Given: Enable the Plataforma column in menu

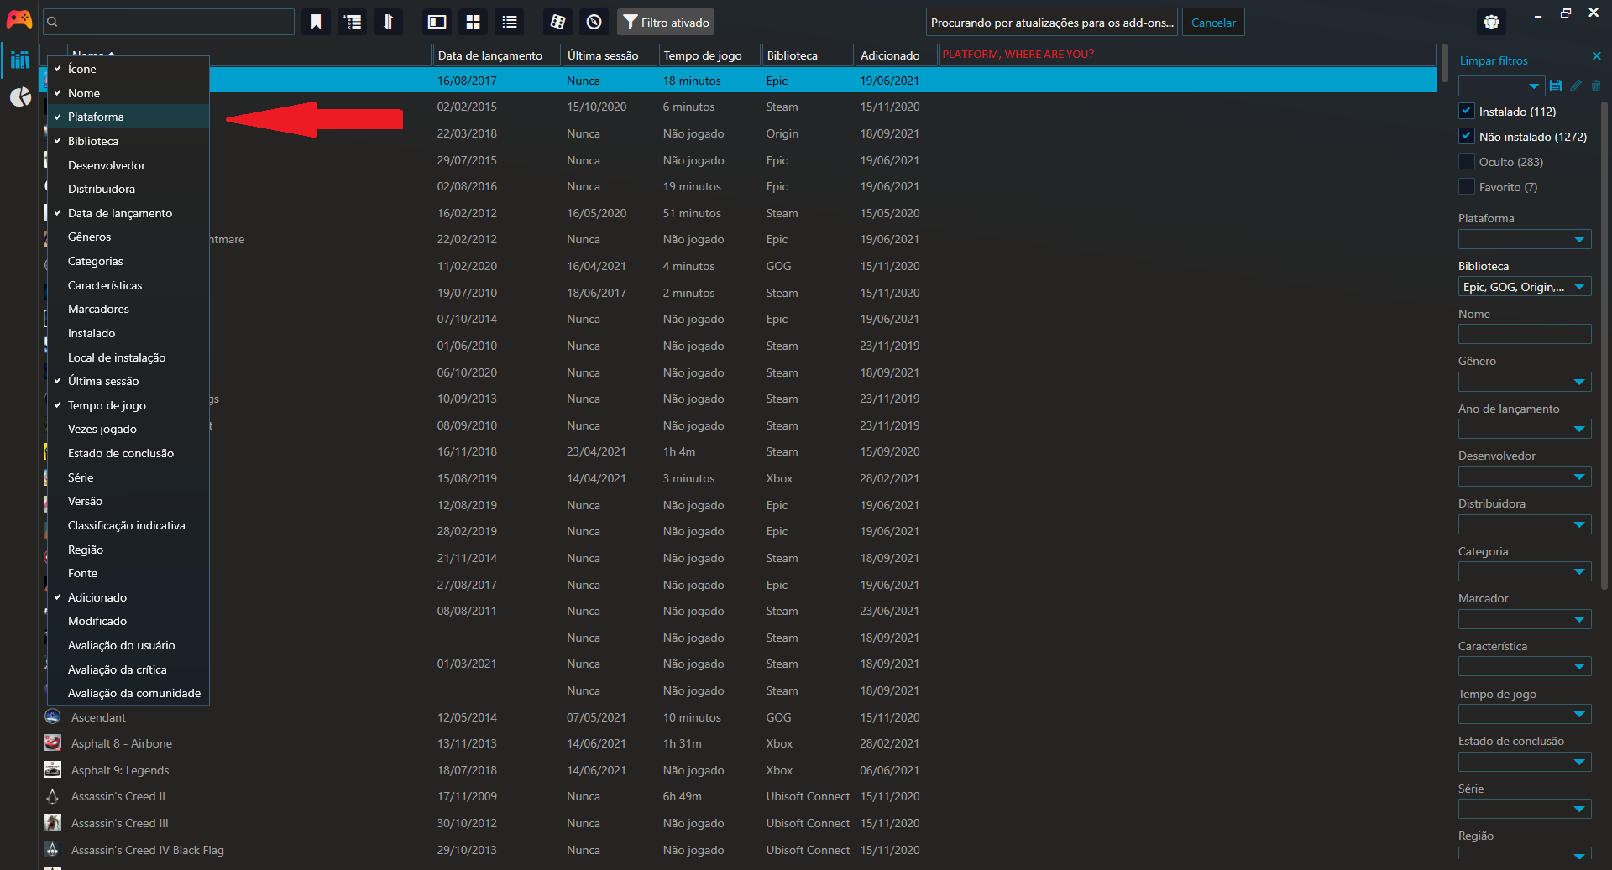Looking at the screenshot, I should pyautogui.click(x=95, y=117).
